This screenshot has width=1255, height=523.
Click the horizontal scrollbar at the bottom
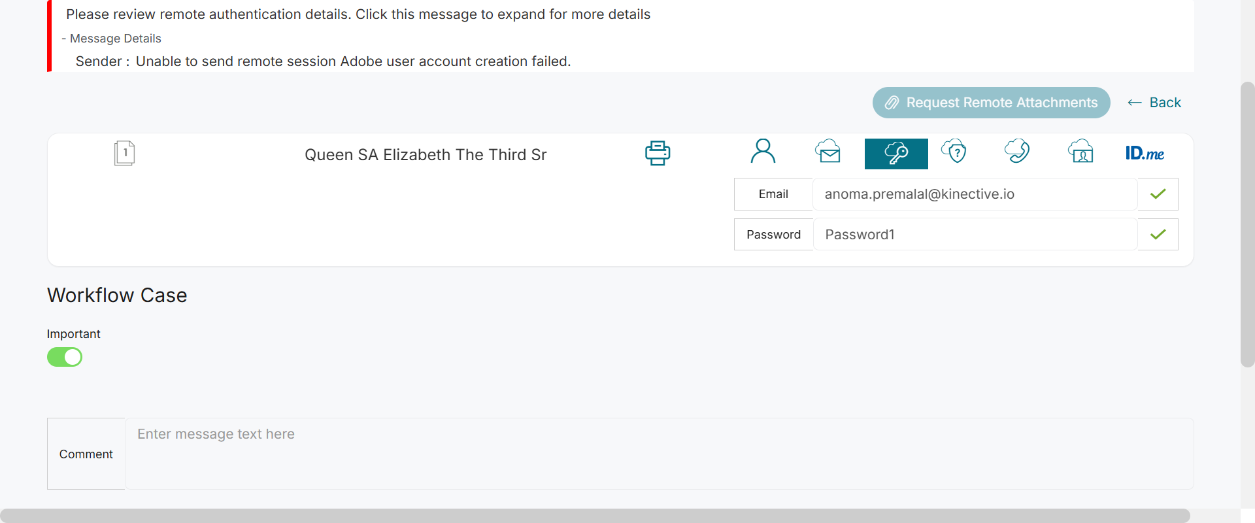[595, 515]
